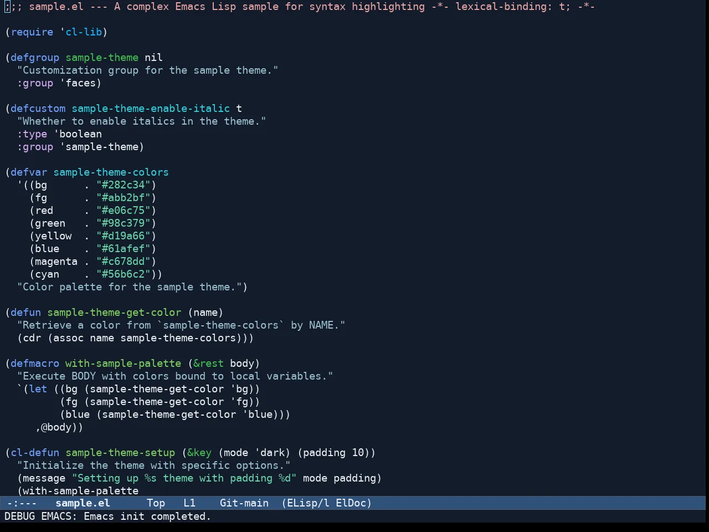
Task: Click the color string "#98c379"
Action: point(124,223)
